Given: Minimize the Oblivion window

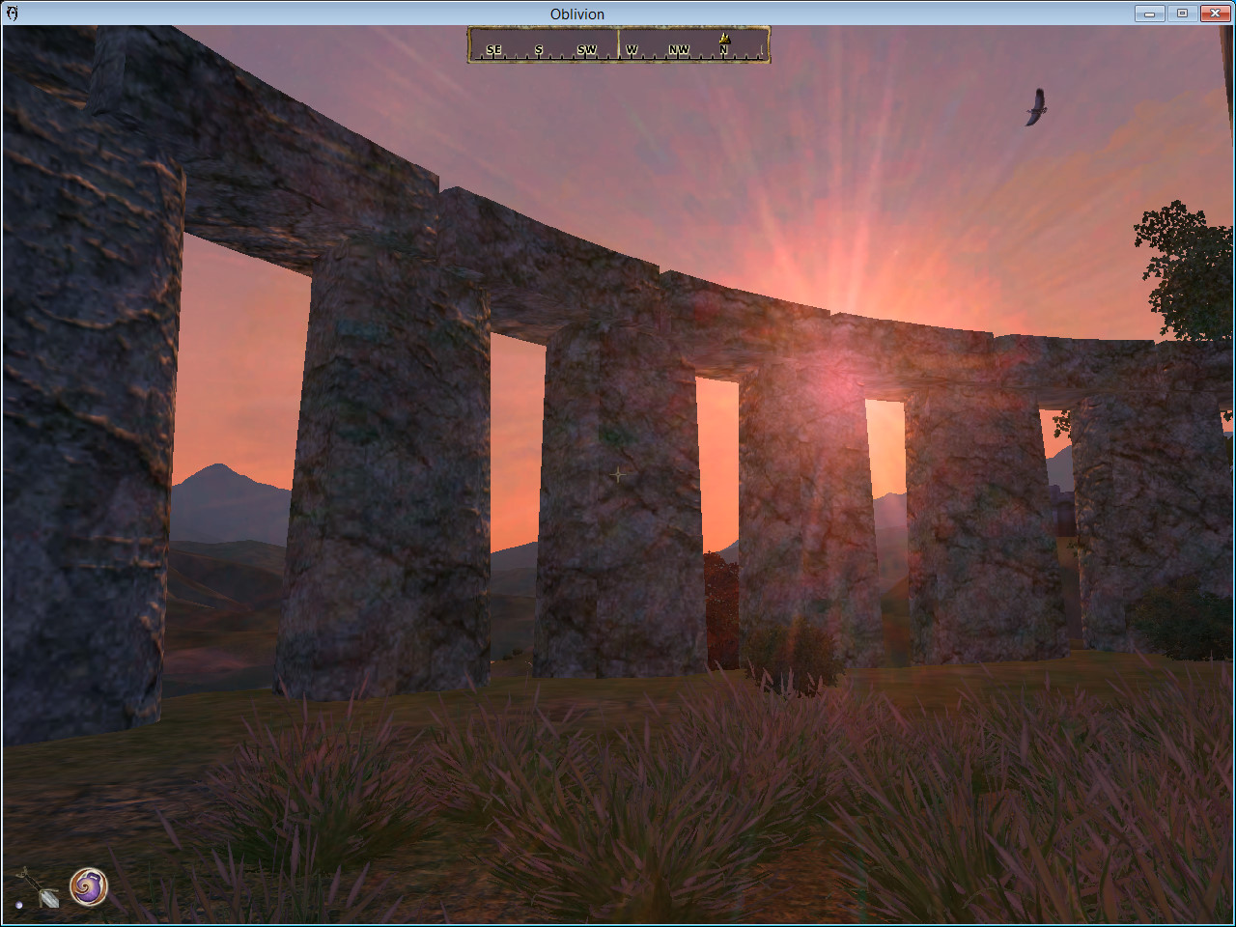Looking at the screenshot, I should (x=1149, y=14).
